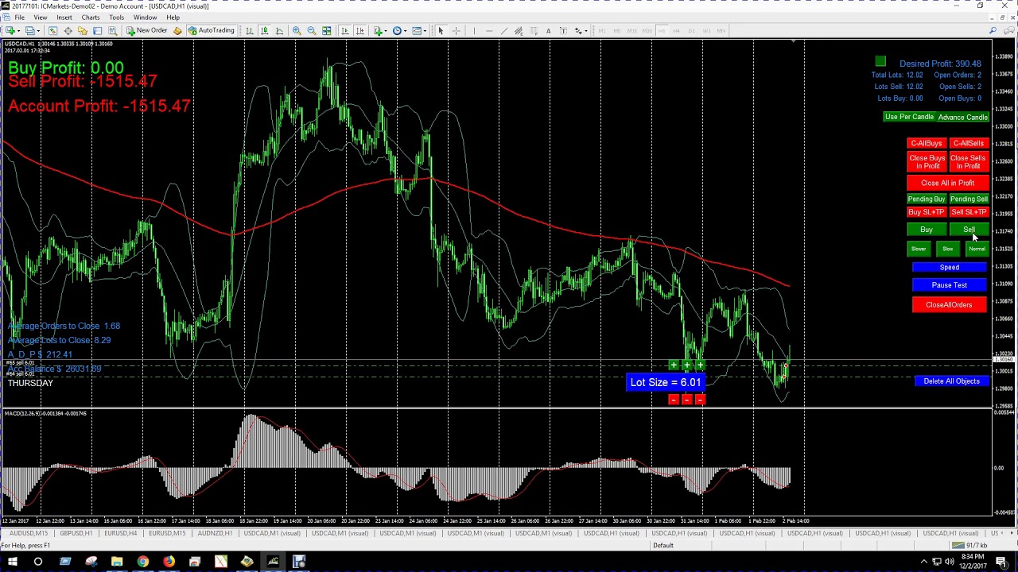Click the C-AllSells button

click(x=968, y=144)
